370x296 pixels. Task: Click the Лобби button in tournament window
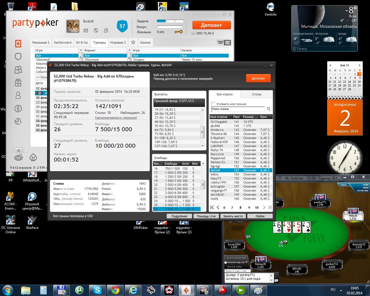(260, 216)
